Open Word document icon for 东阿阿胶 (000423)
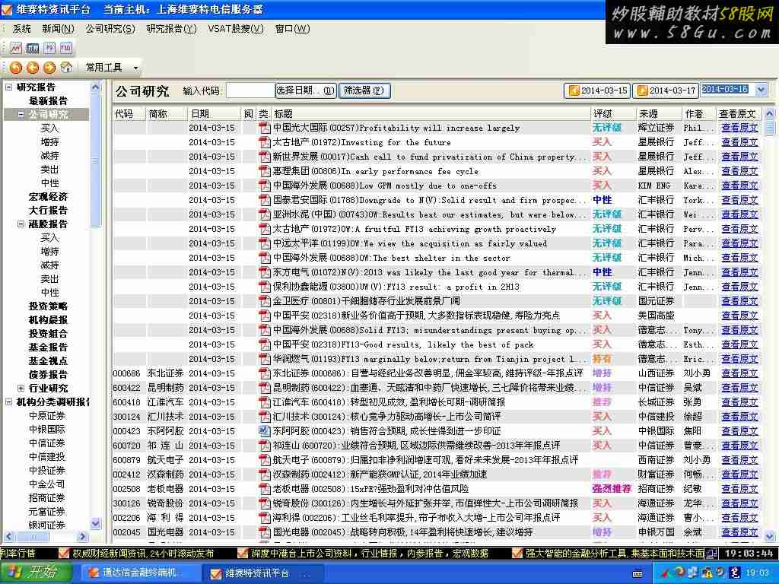779x584 pixels. [x=265, y=431]
